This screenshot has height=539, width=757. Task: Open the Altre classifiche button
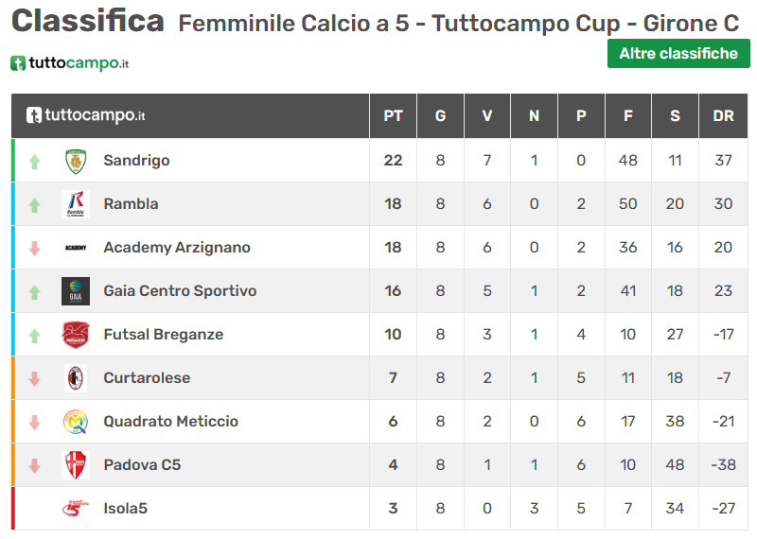[678, 54]
